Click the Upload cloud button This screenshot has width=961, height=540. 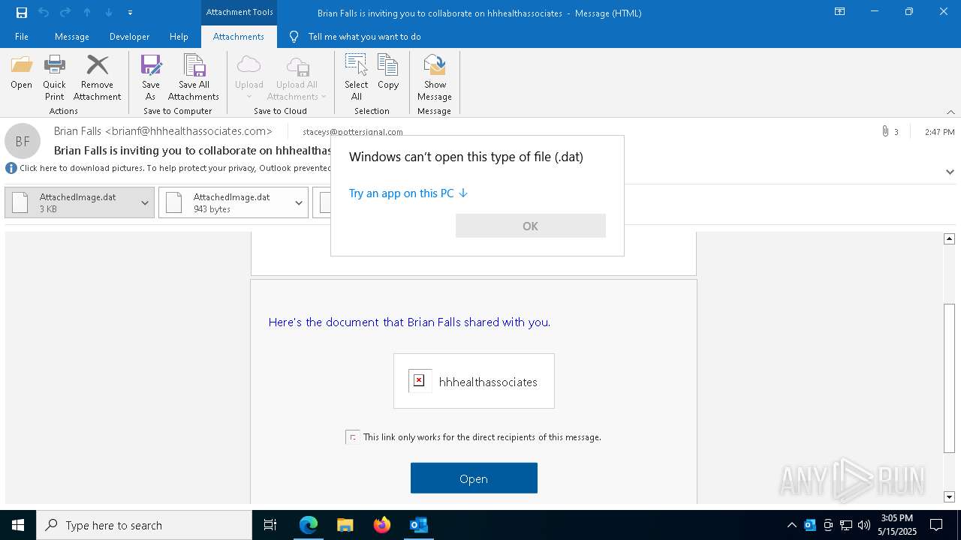pyautogui.click(x=249, y=77)
